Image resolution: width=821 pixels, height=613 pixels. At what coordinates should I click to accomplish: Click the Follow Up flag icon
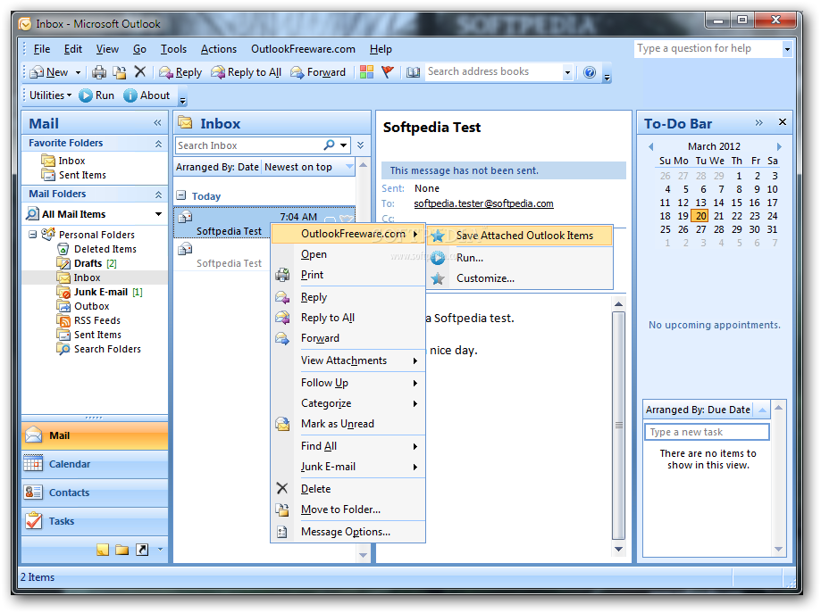click(x=388, y=72)
